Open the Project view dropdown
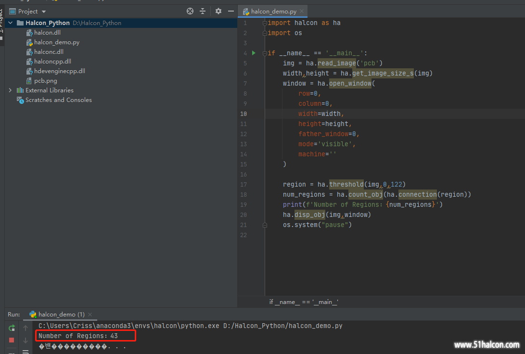Image resolution: width=525 pixels, height=354 pixels. coord(43,12)
